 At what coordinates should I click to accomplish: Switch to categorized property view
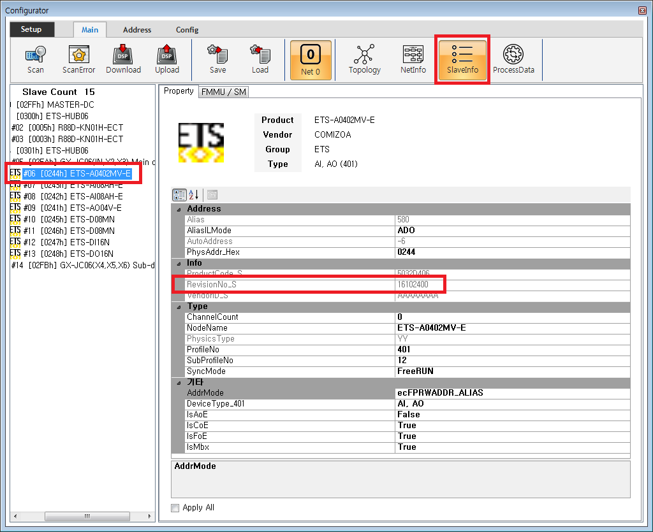click(x=179, y=195)
